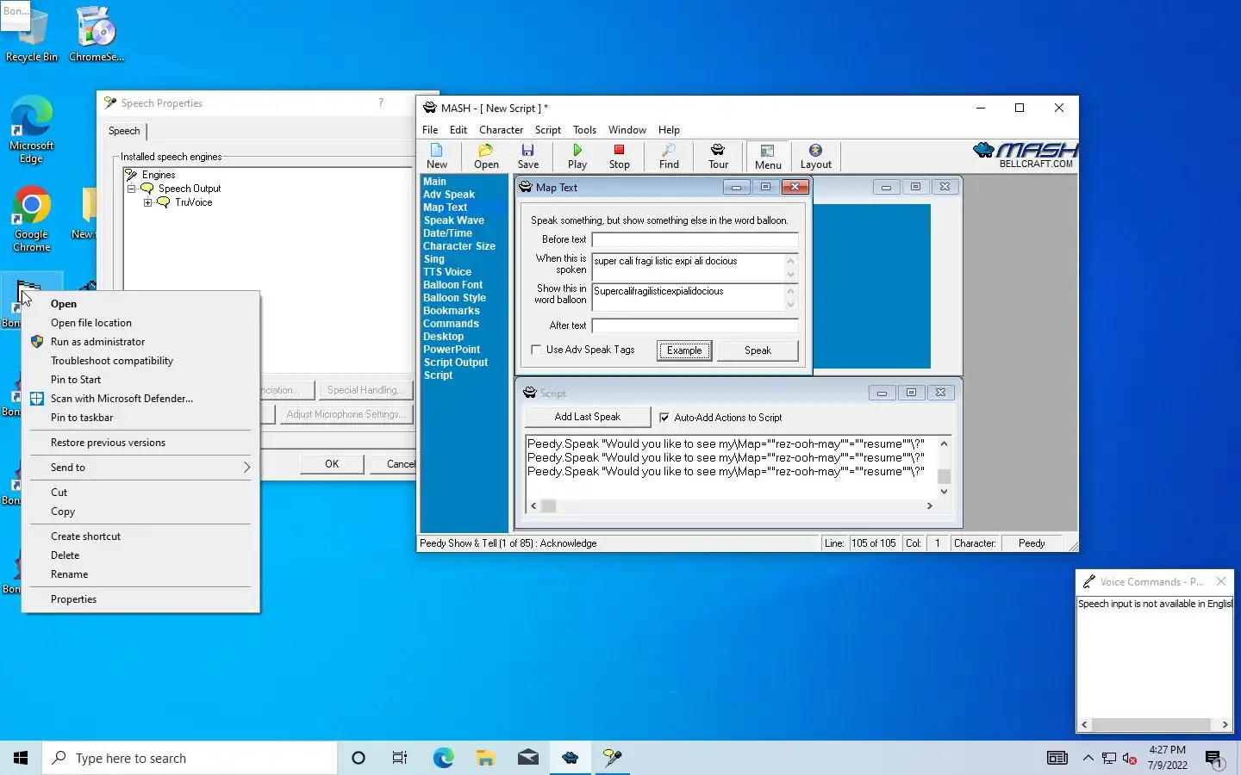1241x775 pixels.
Task: Select TTS Voice in the sidebar
Action: point(447,272)
